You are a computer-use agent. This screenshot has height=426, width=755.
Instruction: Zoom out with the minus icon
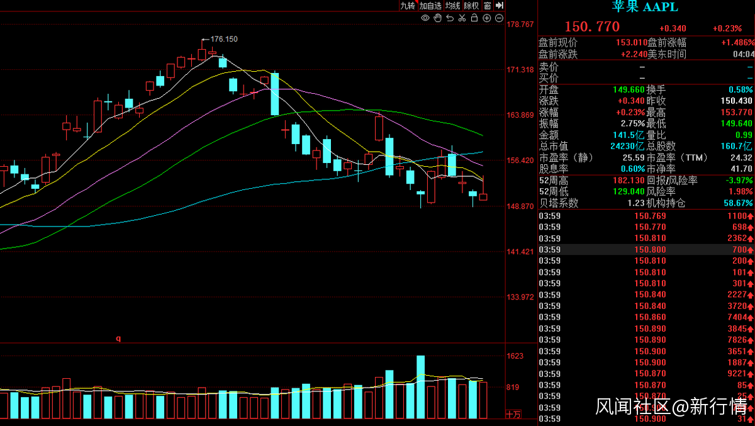tap(499, 18)
